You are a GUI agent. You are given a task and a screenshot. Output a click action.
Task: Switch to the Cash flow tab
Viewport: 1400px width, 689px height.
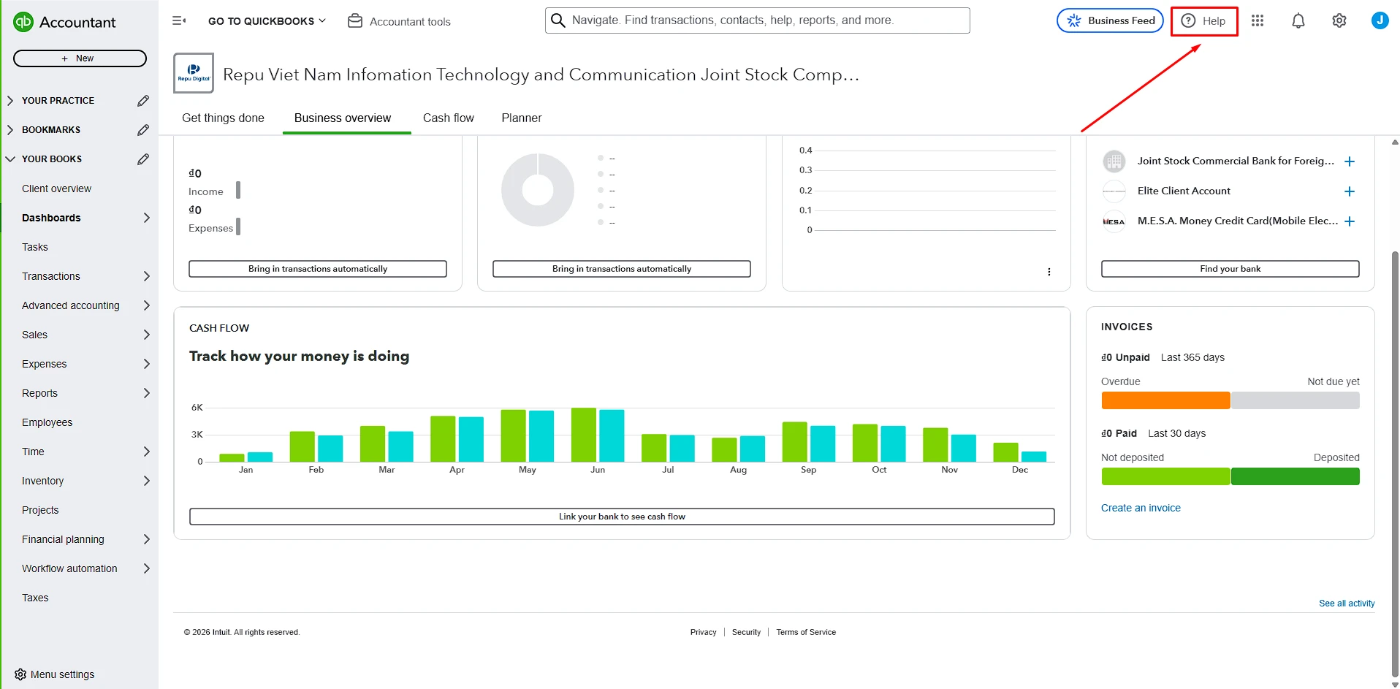448,118
